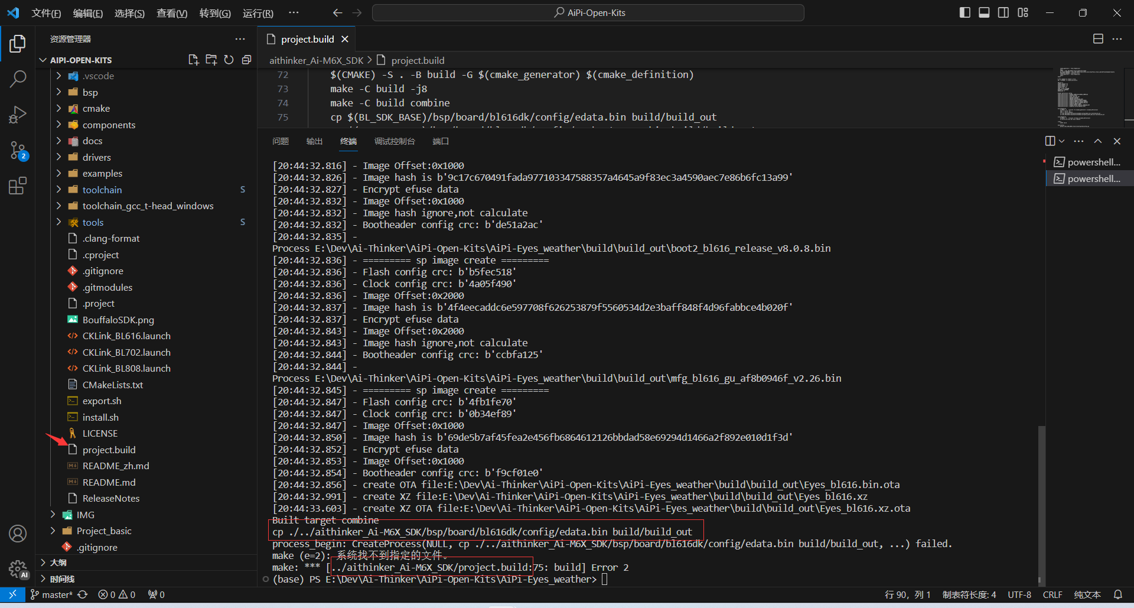Expand the IMG folder
This screenshot has width=1134, height=608.
pyautogui.click(x=53, y=515)
